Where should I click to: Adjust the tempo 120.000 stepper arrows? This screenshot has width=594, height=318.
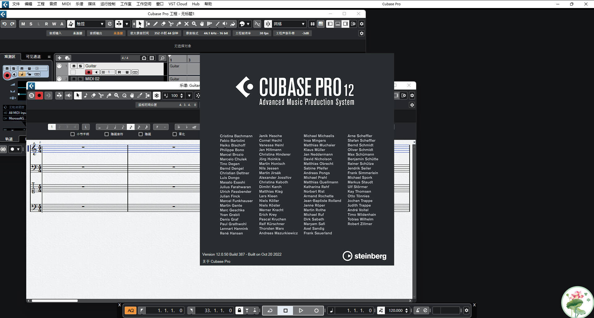[407, 311]
